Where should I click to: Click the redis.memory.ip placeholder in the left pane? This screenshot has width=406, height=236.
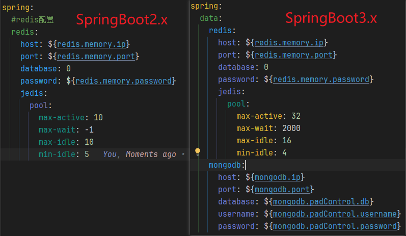[x=91, y=44]
